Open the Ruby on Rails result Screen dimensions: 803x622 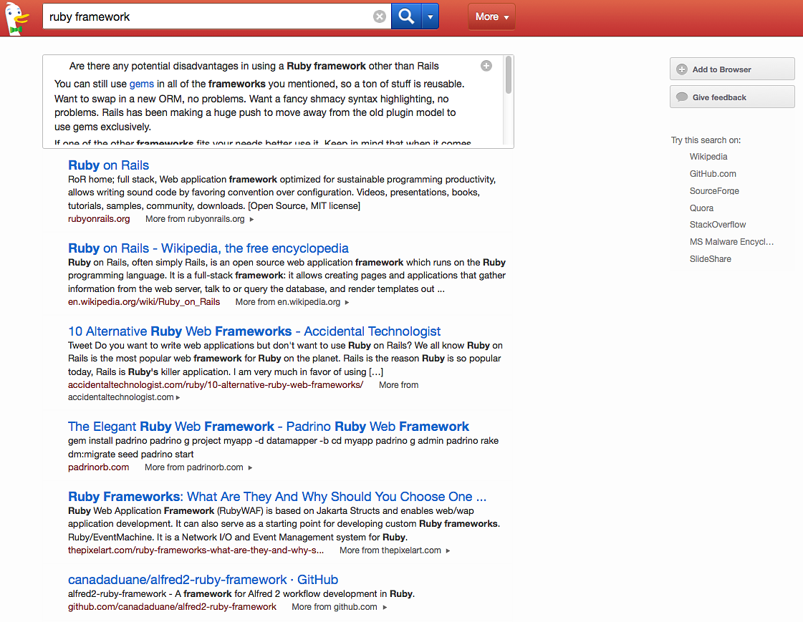pyautogui.click(x=109, y=165)
